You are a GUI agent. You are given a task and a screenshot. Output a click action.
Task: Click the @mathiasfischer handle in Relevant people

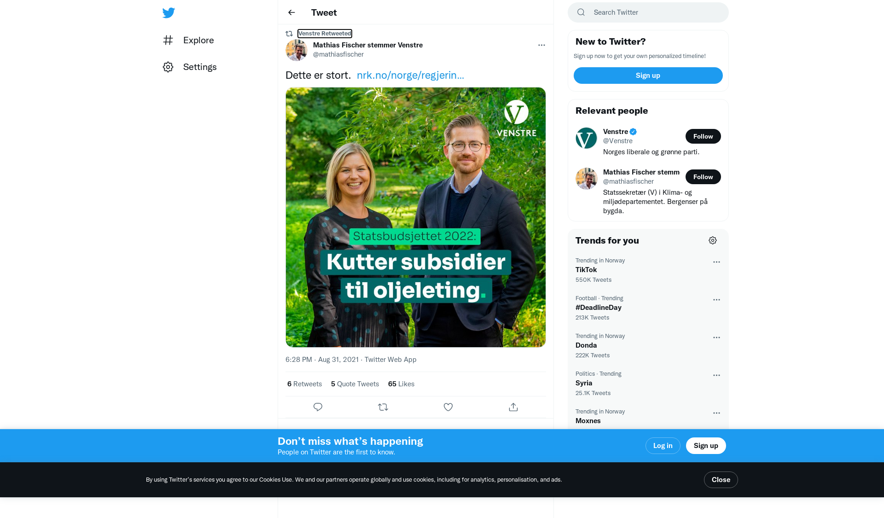[628, 181]
